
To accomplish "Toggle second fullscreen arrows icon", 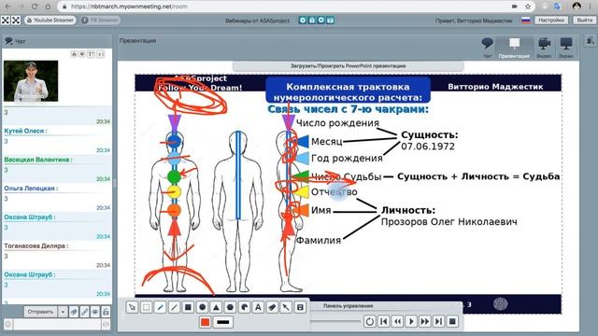I will pos(16,21).
